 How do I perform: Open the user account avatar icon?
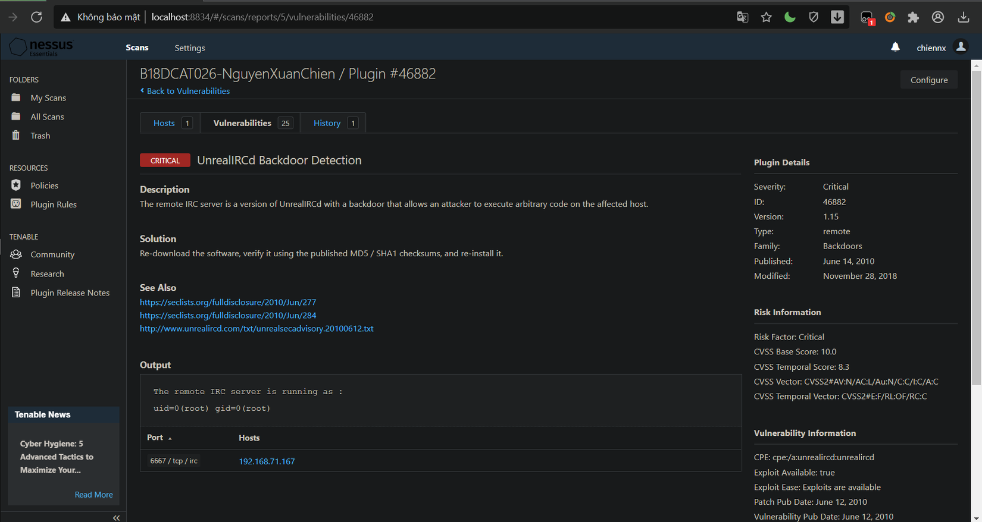coord(961,47)
